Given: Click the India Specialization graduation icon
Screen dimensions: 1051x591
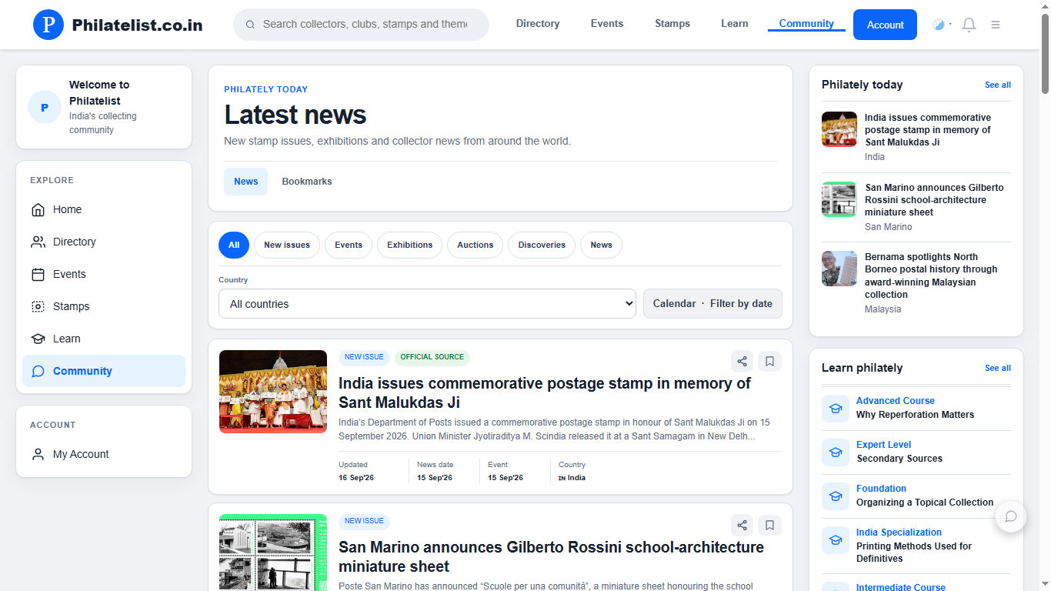Looking at the screenshot, I should click(x=836, y=539).
